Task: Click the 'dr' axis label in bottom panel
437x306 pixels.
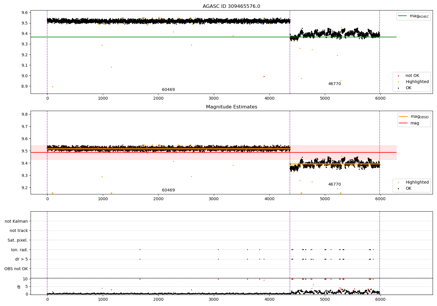Action: pyautogui.click(x=19, y=286)
